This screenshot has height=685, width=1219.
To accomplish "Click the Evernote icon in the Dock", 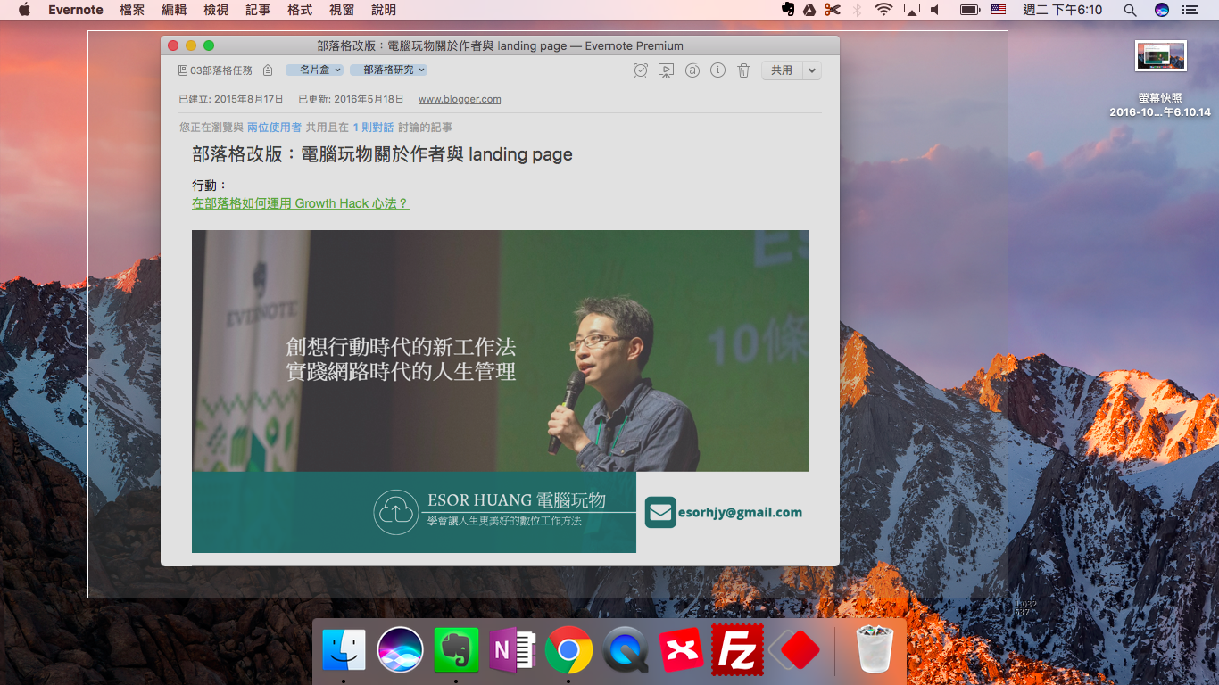I will point(456,650).
